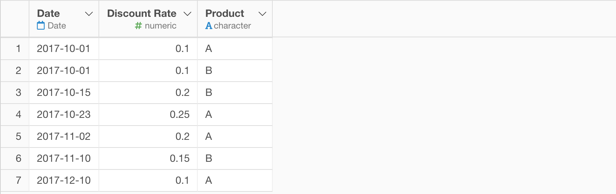616x194 pixels.
Task: Select the Date column header
Action: 49,14
